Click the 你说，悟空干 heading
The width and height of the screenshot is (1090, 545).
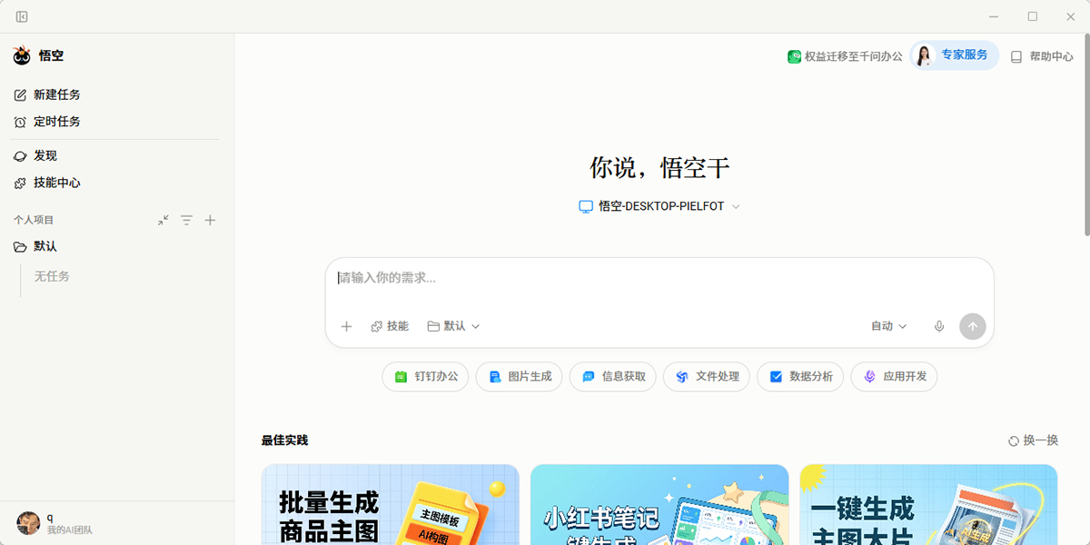tap(659, 168)
